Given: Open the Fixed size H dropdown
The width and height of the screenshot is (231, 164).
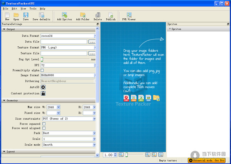Looking at the screenshot, I should [x=94, y=113].
